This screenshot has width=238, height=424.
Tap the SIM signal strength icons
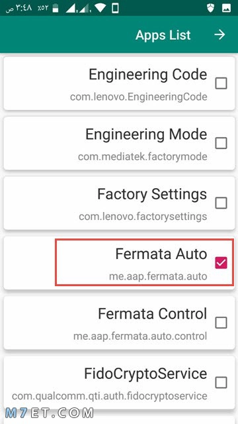coord(78,8)
